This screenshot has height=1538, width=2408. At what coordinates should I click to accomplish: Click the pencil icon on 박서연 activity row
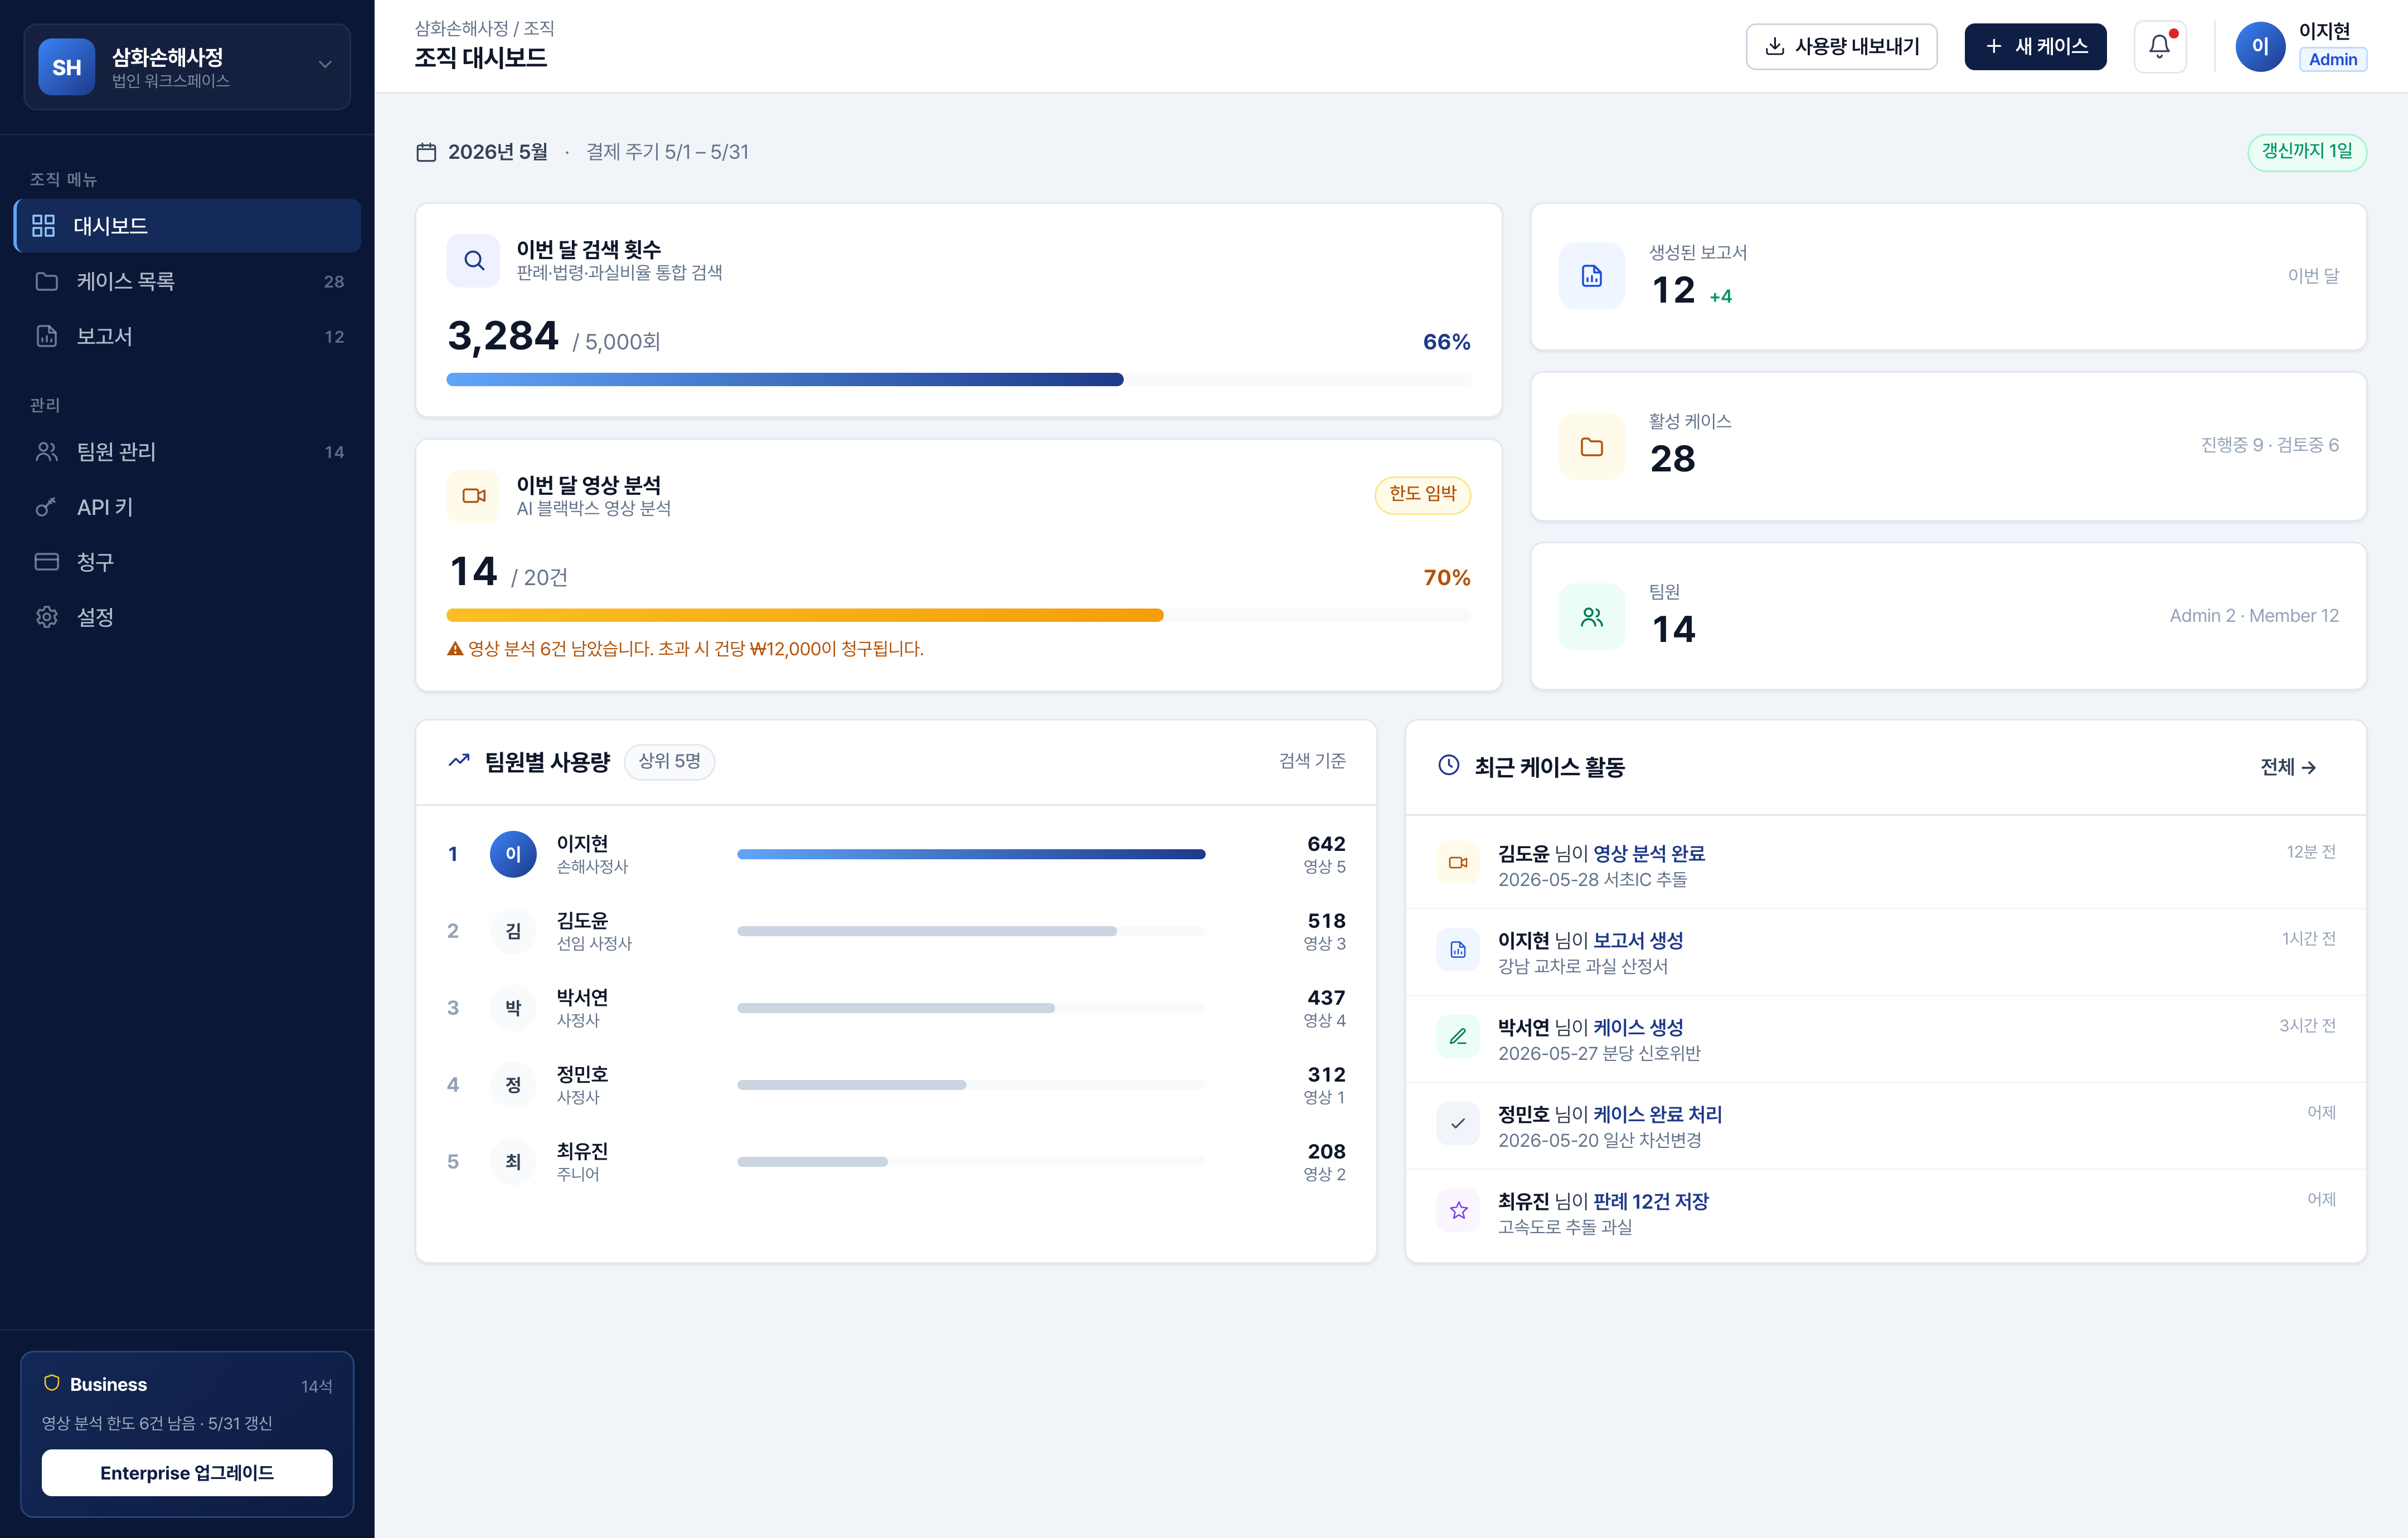point(1458,1037)
